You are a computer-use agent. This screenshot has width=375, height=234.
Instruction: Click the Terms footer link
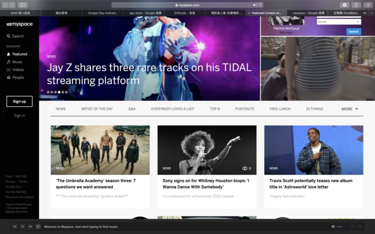tap(23, 181)
